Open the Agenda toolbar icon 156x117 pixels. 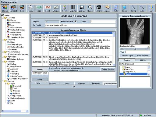(x=107, y=8)
